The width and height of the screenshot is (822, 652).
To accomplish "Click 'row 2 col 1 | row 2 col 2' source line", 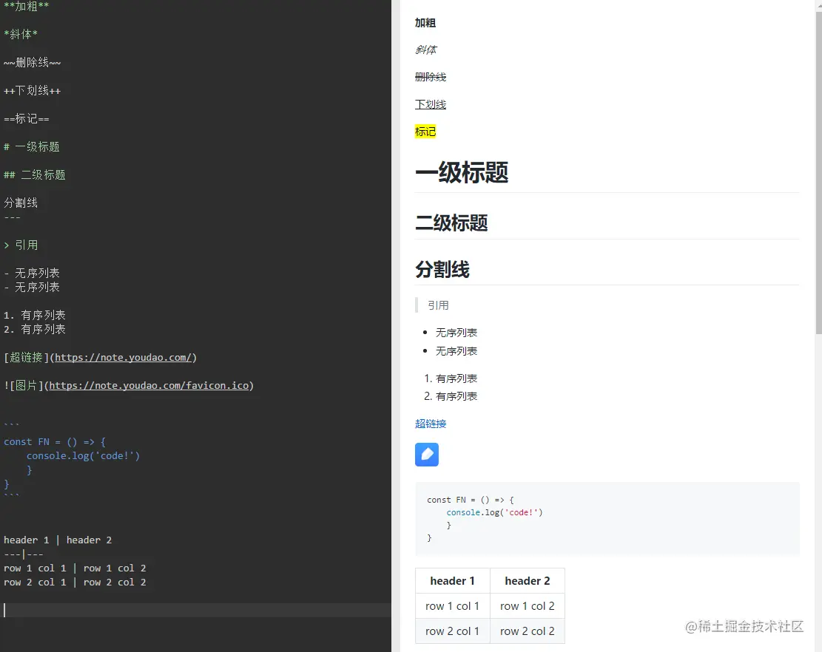I will click(x=75, y=583).
